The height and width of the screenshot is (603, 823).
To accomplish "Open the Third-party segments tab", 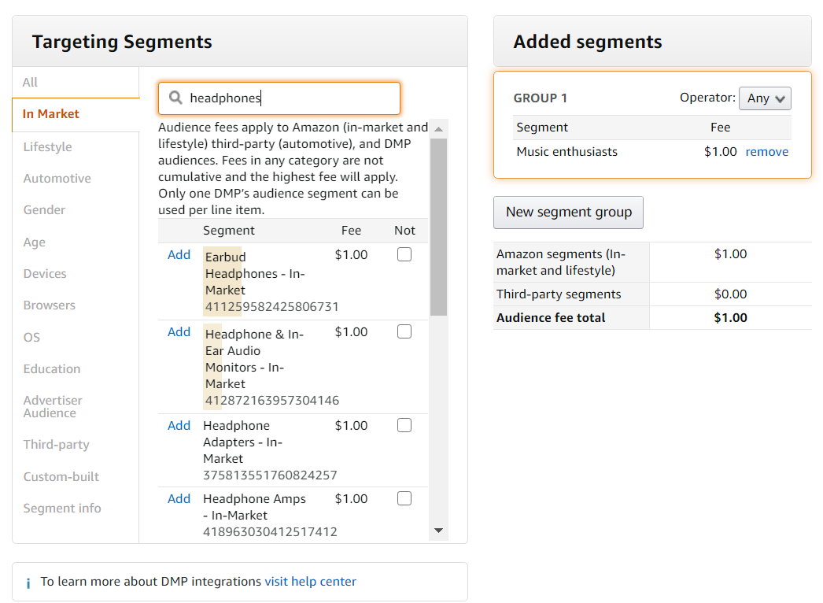I will (56, 445).
